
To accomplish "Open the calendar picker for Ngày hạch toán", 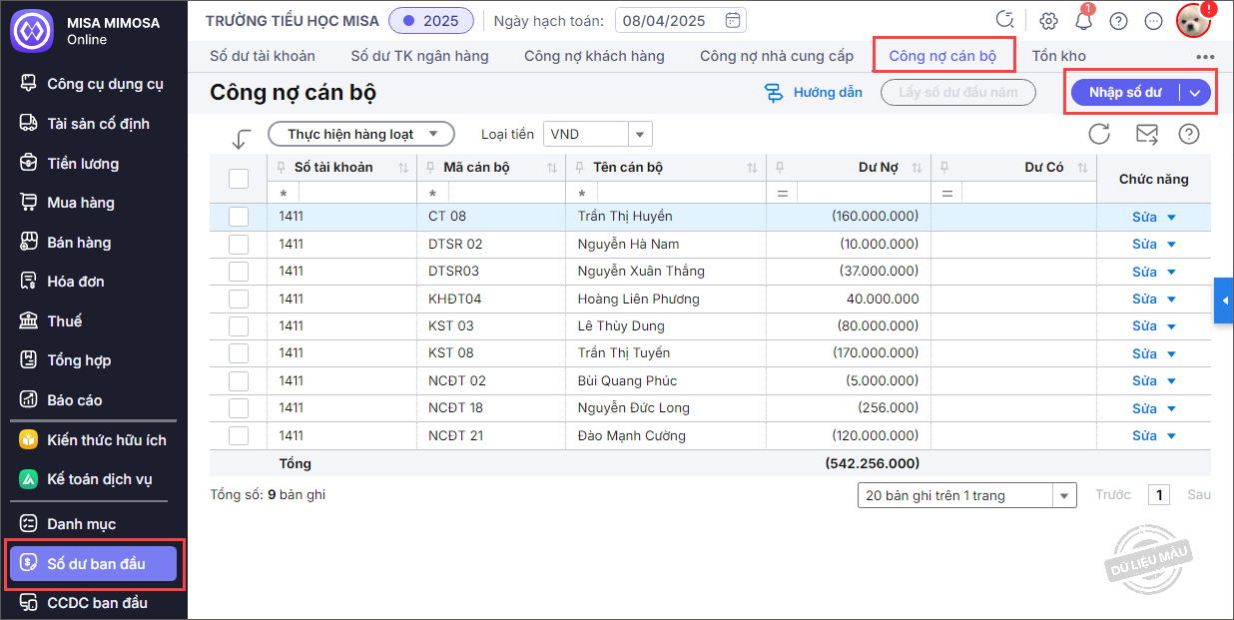I will pos(733,20).
